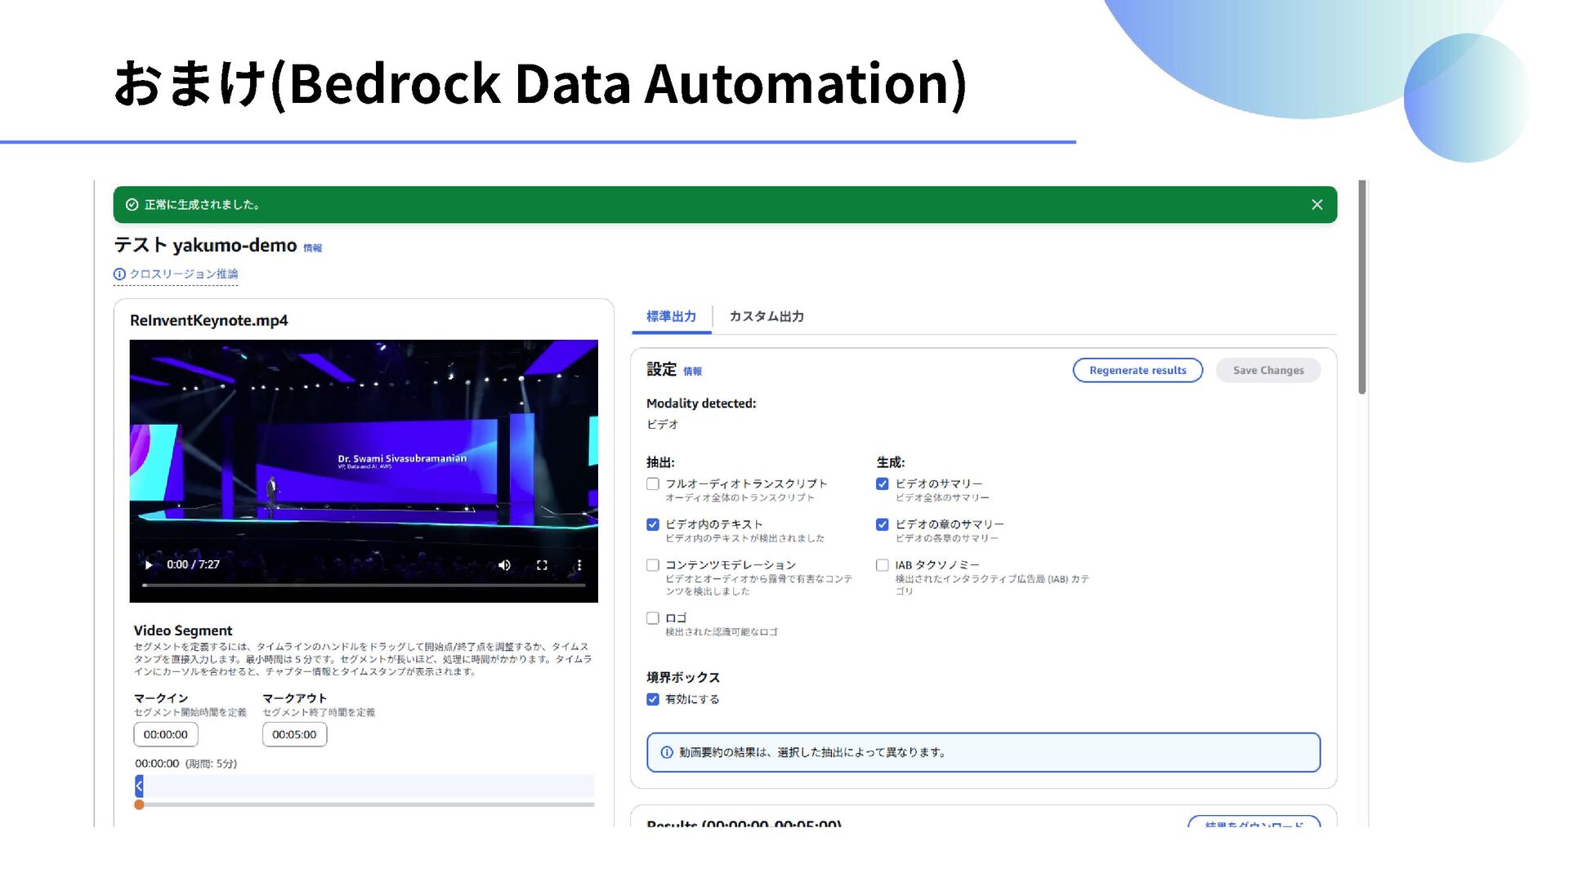The width and height of the screenshot is (1569, 882).
Task: Click Save Changes button
Action: (x=1268, y=371)
